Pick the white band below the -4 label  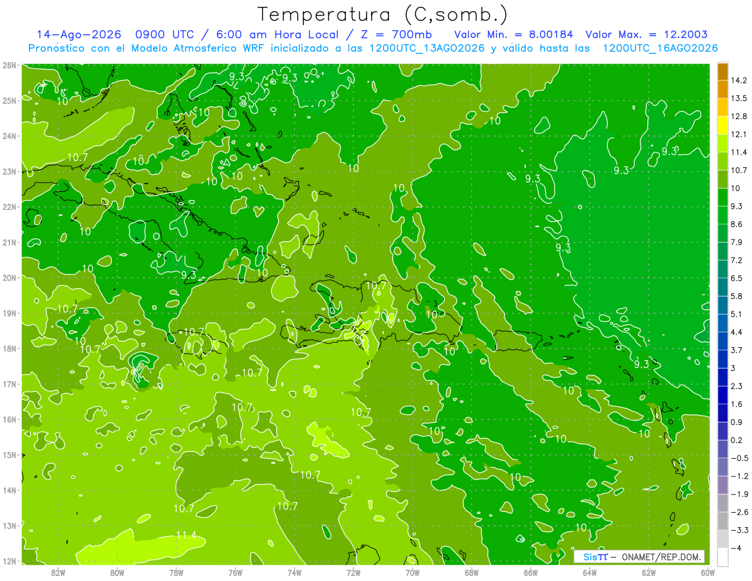[x=723, y=557]
